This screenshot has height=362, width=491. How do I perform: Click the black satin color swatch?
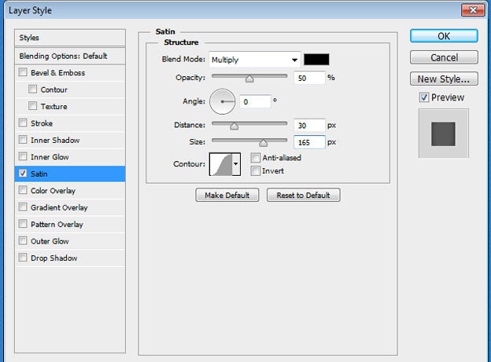click(316, 60)
